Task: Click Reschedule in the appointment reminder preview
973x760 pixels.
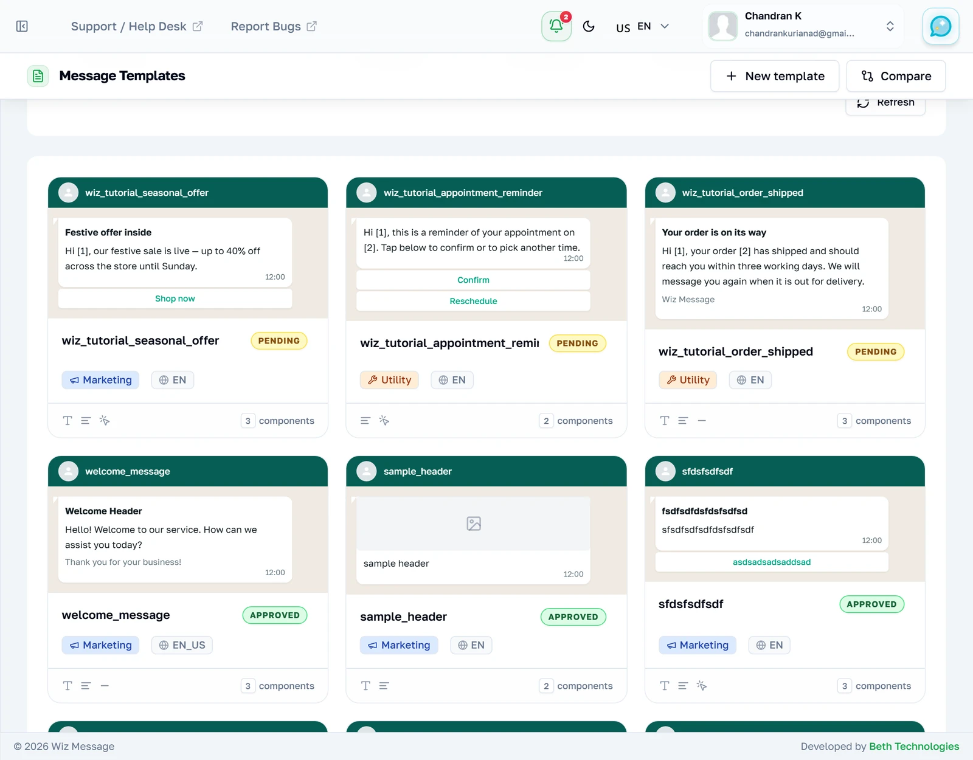Action: (473, 301)
